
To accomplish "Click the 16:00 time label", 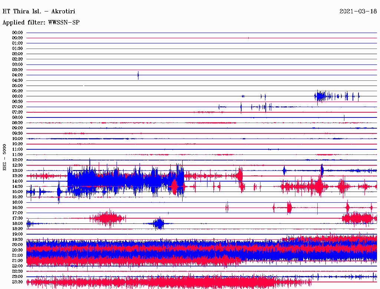I will click(x=17, y=202).
